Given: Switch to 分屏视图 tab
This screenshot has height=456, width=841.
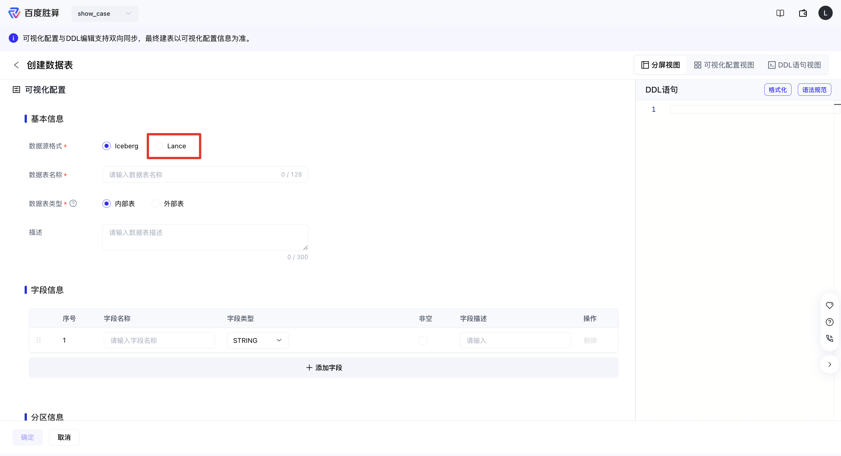Looking at the screenshot, I should pos(660,65).
